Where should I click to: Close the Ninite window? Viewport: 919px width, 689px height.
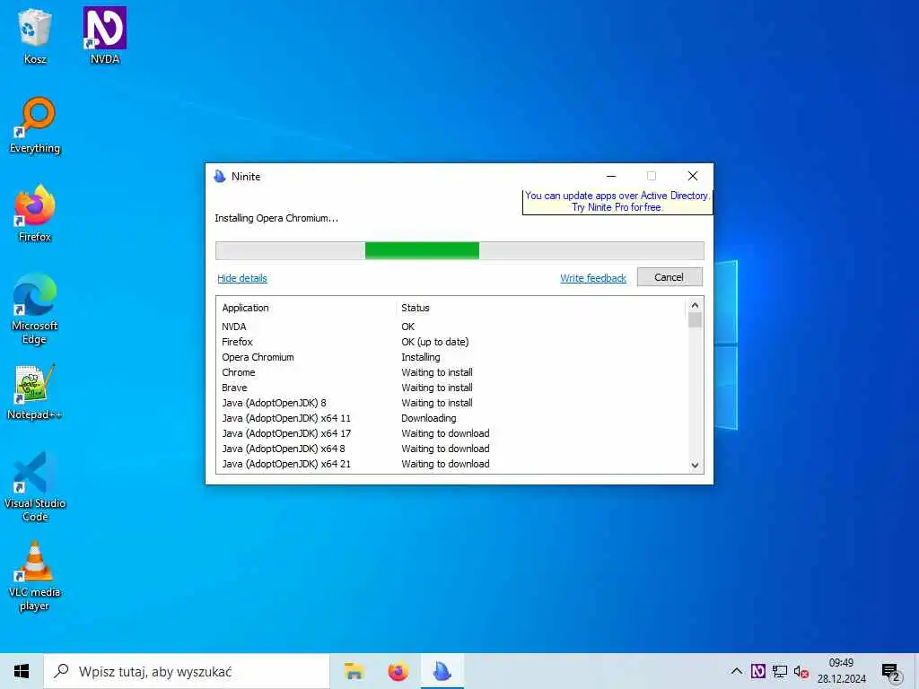click(692, 176)
